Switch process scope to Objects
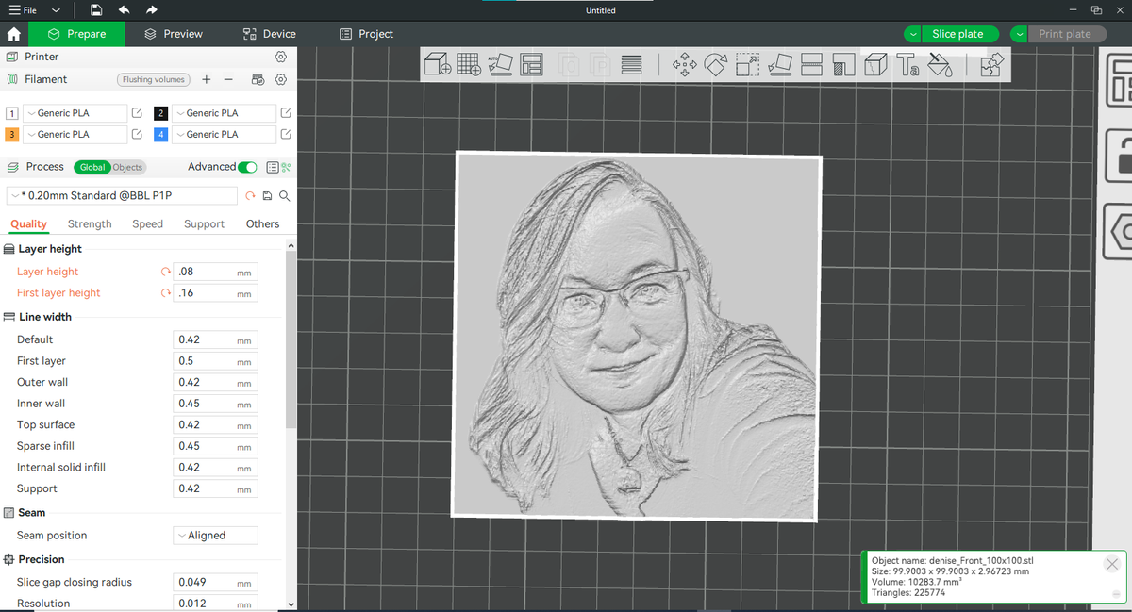This screenshot has width=1132, height=612. [x=127, y=167]
